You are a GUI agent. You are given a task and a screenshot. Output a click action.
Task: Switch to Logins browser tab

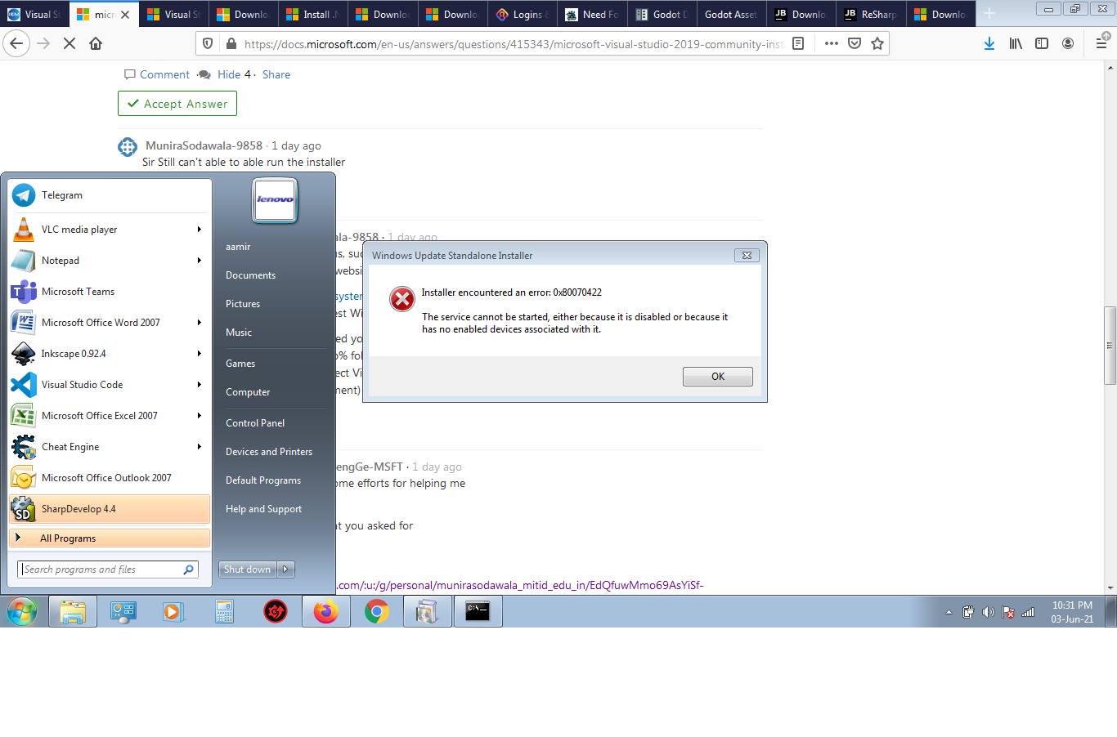[522, 14]
